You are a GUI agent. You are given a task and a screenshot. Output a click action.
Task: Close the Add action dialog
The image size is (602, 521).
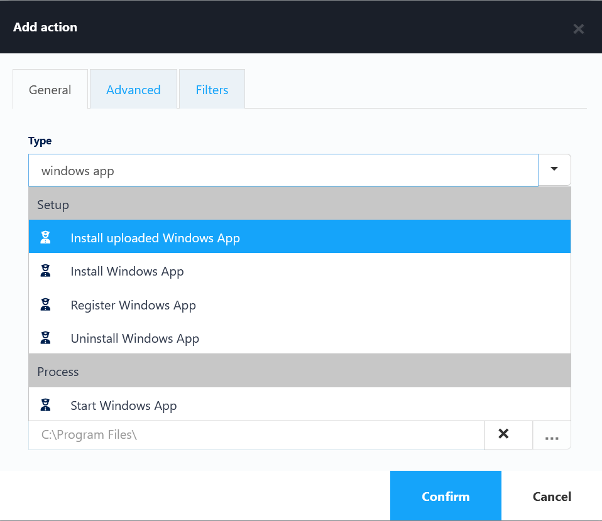pos(578,29)
